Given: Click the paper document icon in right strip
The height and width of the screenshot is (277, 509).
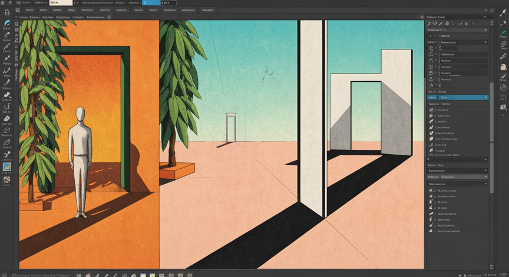Looking at the screenshot, I should click(503, 66).
